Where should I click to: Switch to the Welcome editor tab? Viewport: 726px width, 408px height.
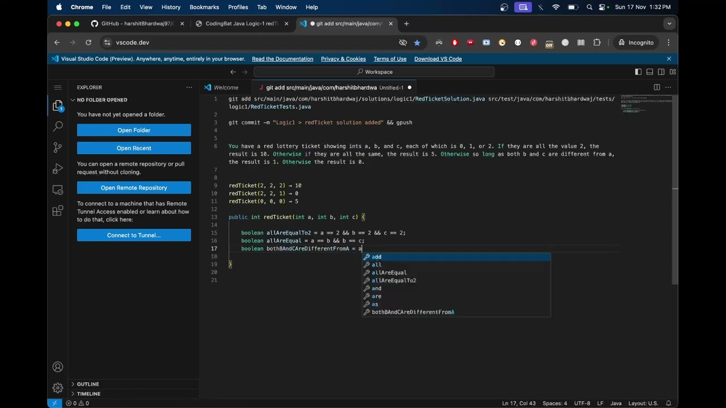(x=226, y=88)
